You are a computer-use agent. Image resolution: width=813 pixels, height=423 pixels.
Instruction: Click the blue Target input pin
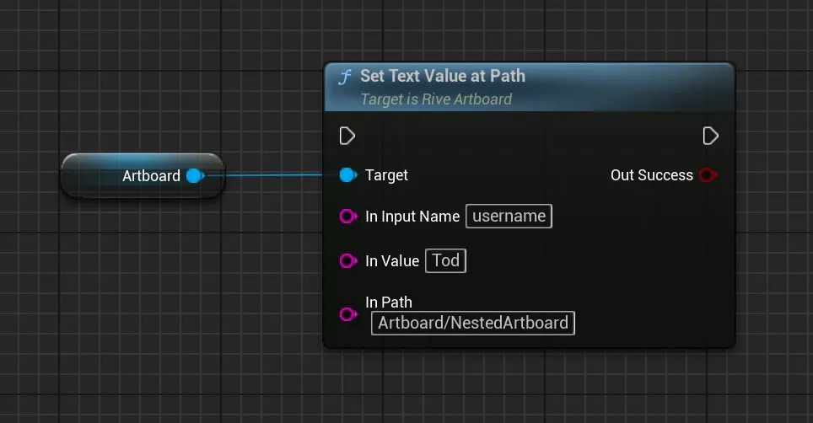348,175
